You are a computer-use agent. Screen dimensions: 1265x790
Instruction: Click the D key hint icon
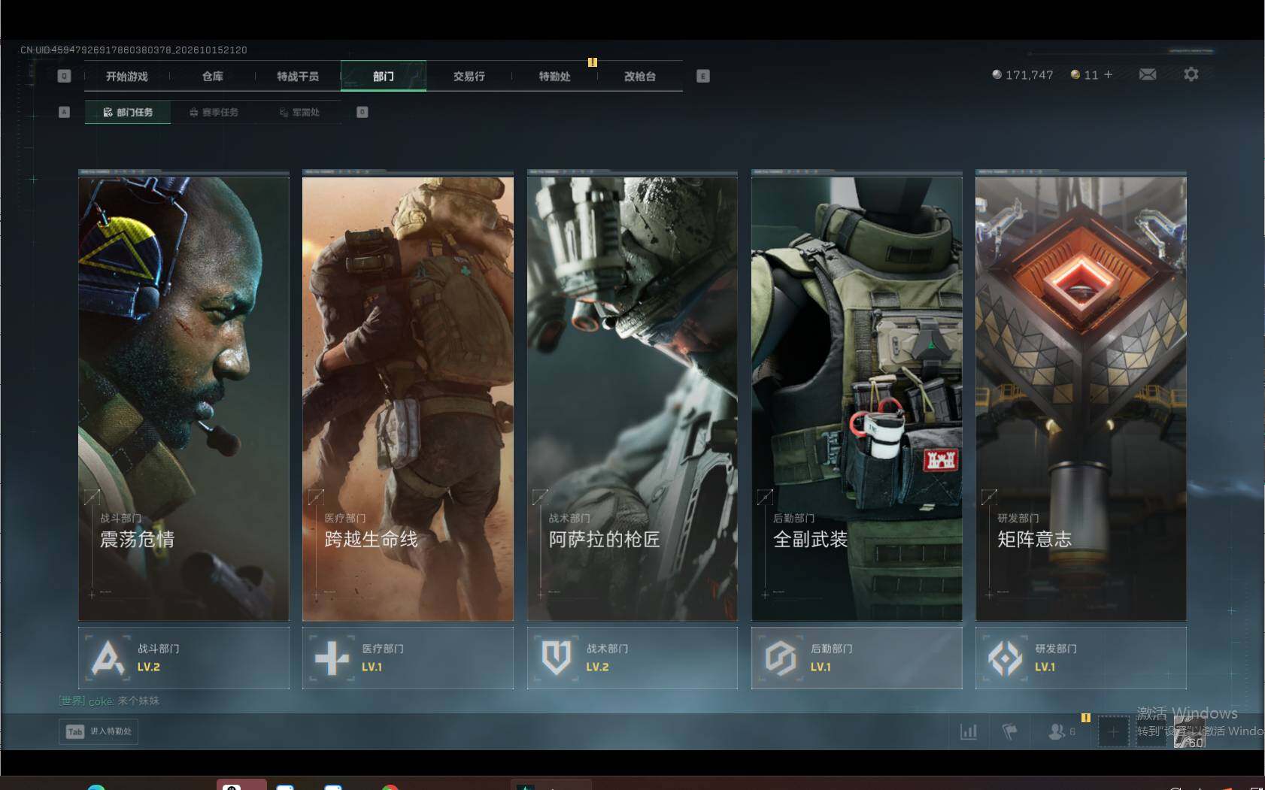(x=363, y=112)
